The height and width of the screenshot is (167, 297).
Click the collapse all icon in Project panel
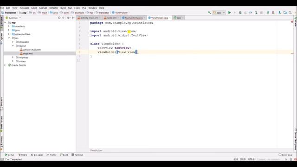click(x=63, y=18)
